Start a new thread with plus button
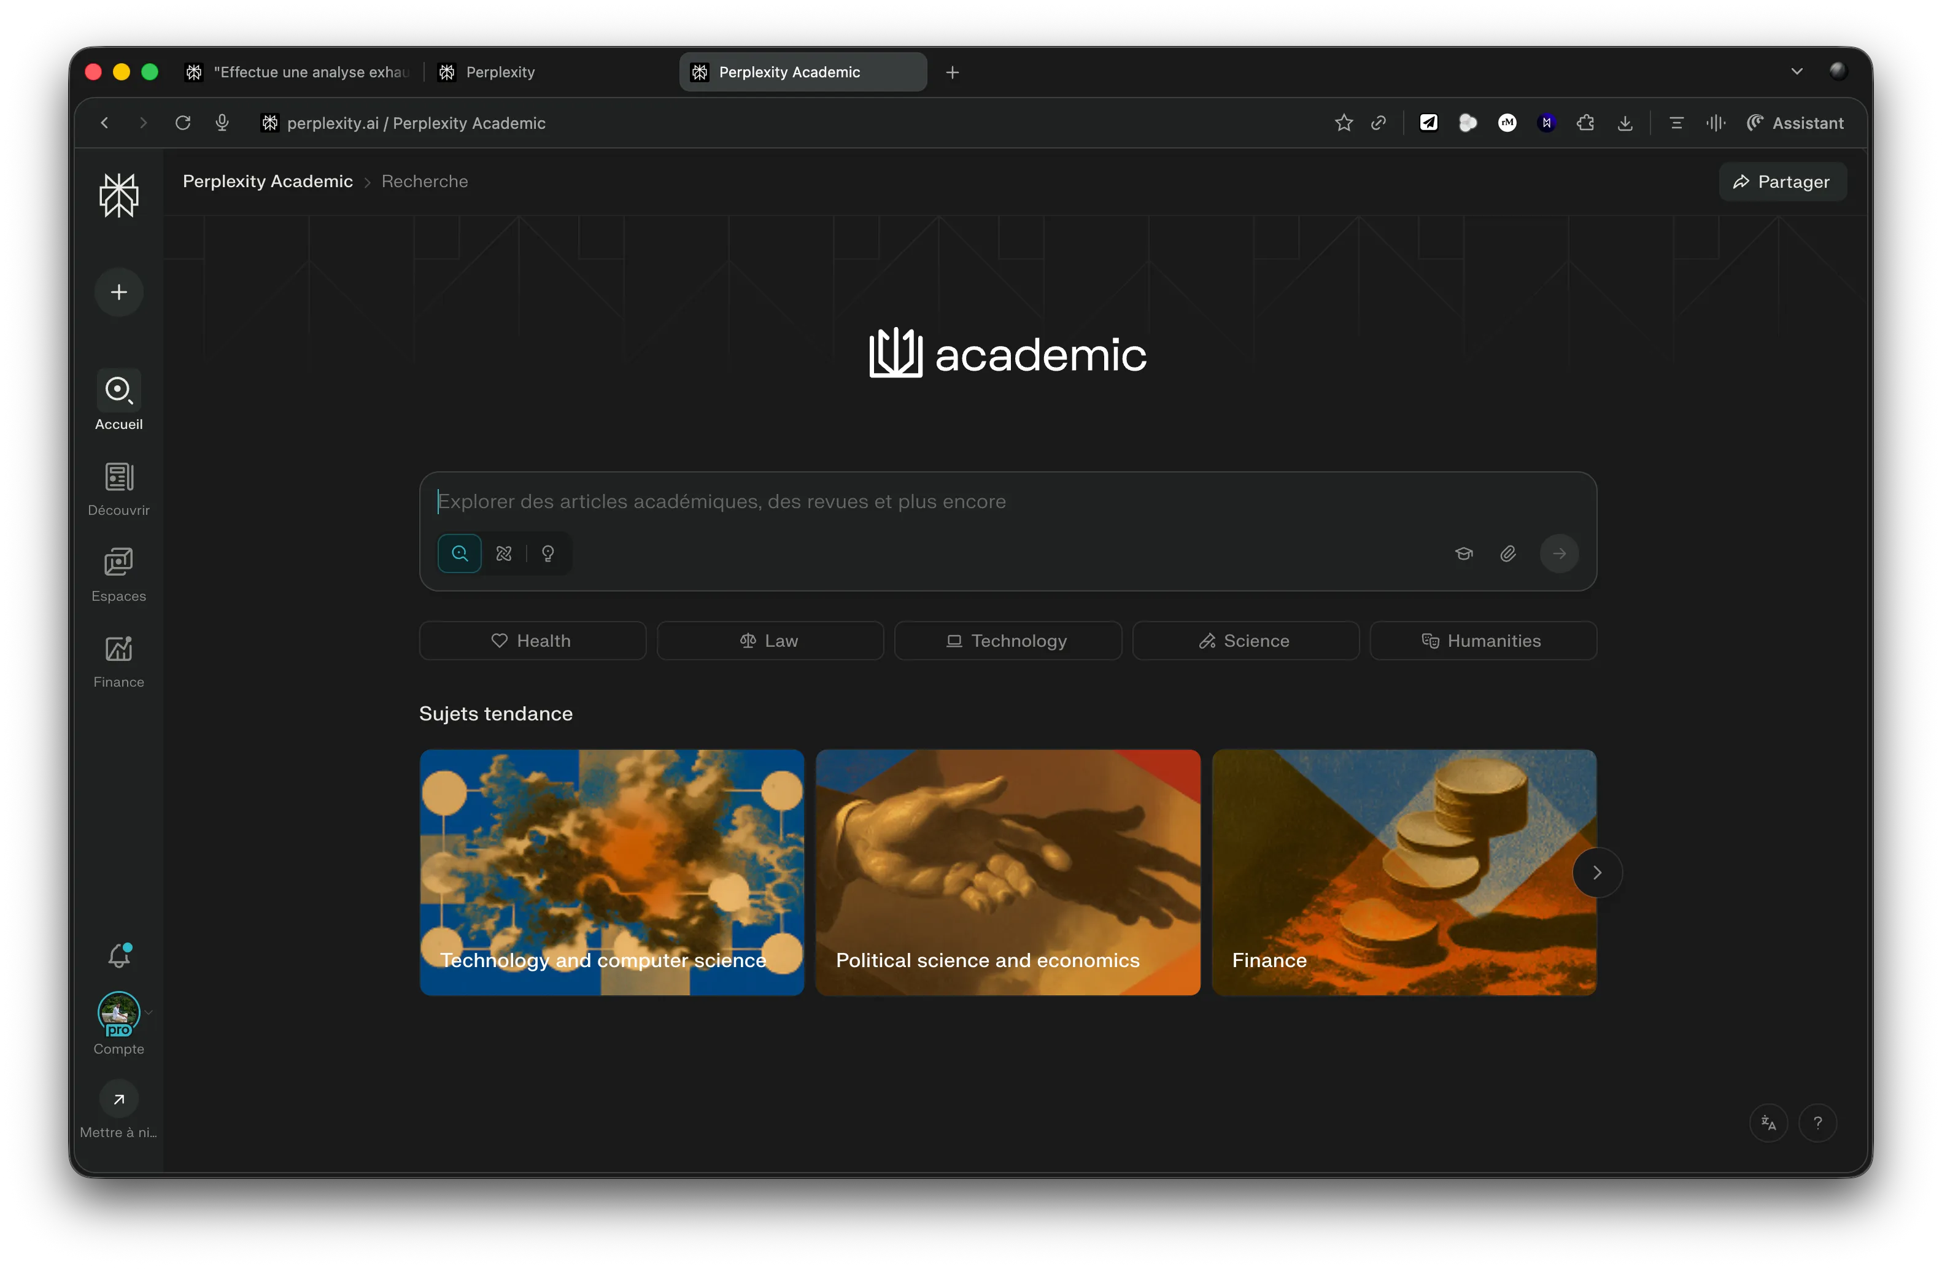This screenshot has width=1942, height=1269. click(x=119, y=292)
